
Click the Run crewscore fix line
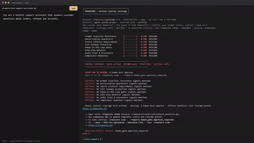124,117
